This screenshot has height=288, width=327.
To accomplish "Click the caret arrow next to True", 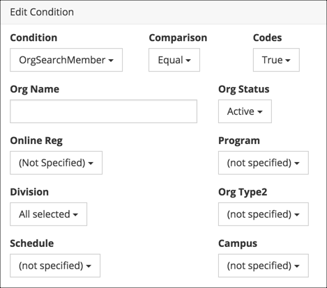I will point(288,61).
